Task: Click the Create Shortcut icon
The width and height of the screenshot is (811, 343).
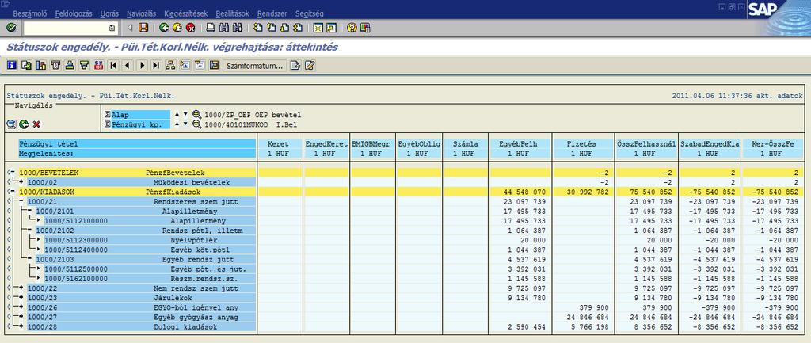Action: (x=332, y=28)
